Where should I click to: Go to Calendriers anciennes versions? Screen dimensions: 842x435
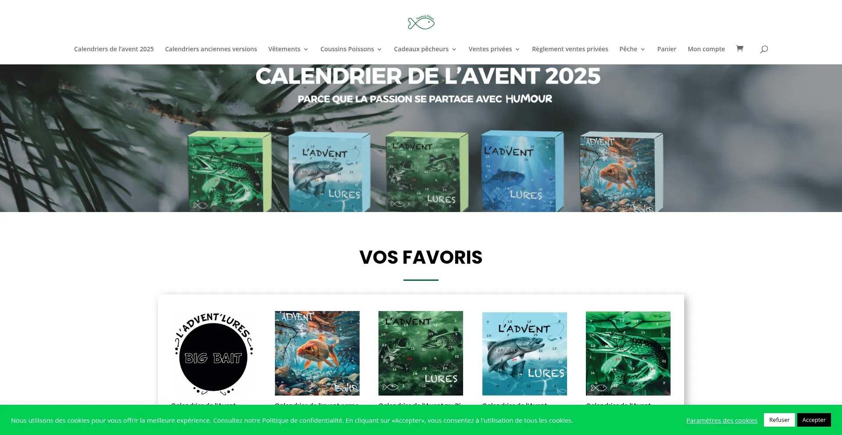pyautogui.click(x=211, y=49)
